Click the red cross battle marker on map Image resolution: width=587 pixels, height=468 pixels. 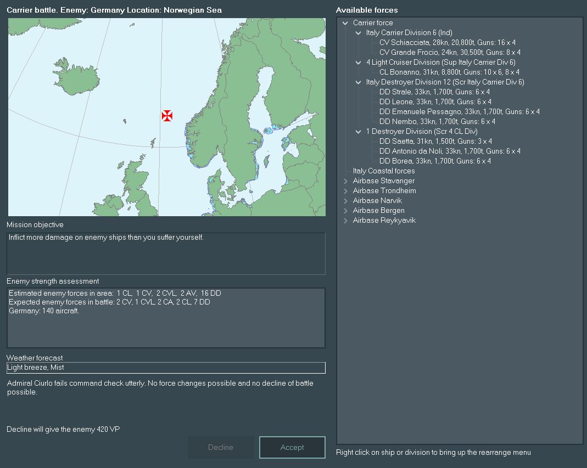(167, 116)
